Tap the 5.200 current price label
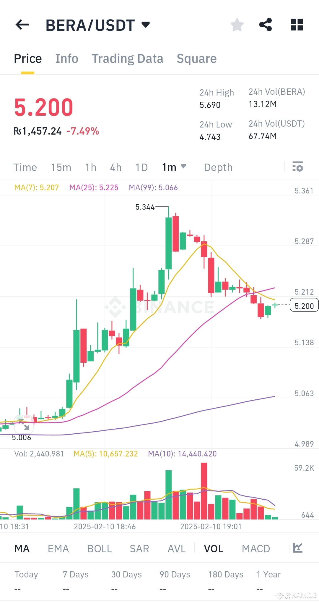The image size is (319, 602). [x=304, y=306]
